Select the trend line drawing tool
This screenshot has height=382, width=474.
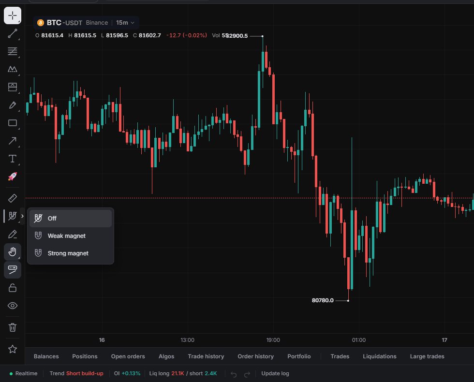[13, 33]
